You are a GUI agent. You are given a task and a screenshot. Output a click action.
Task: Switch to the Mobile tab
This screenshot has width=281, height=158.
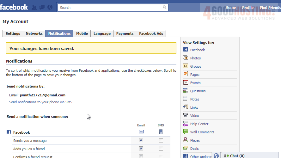point(82,33)
